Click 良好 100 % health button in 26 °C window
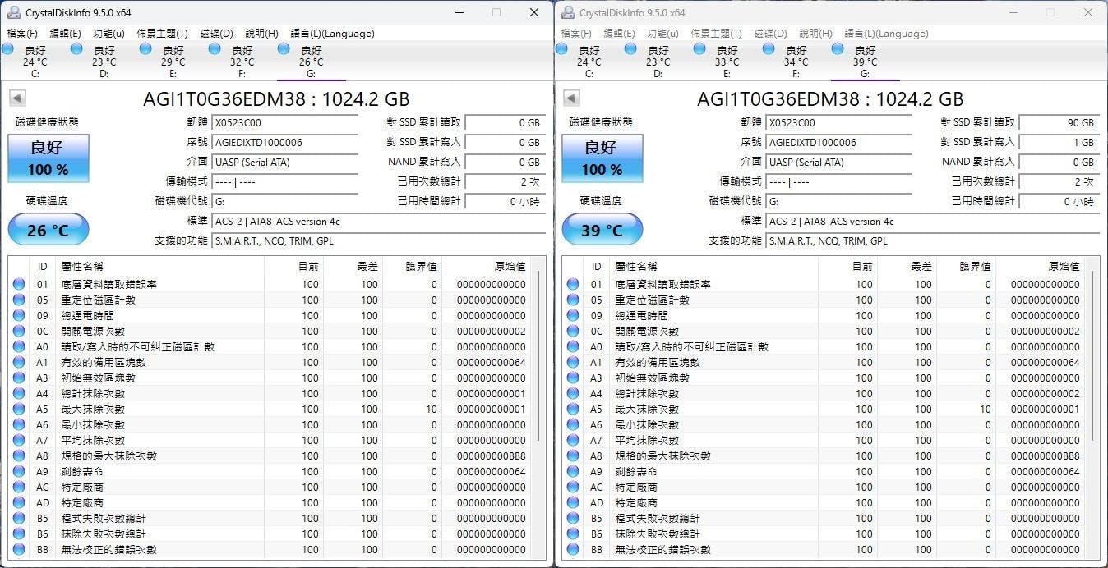 click(x=48, y=158)
